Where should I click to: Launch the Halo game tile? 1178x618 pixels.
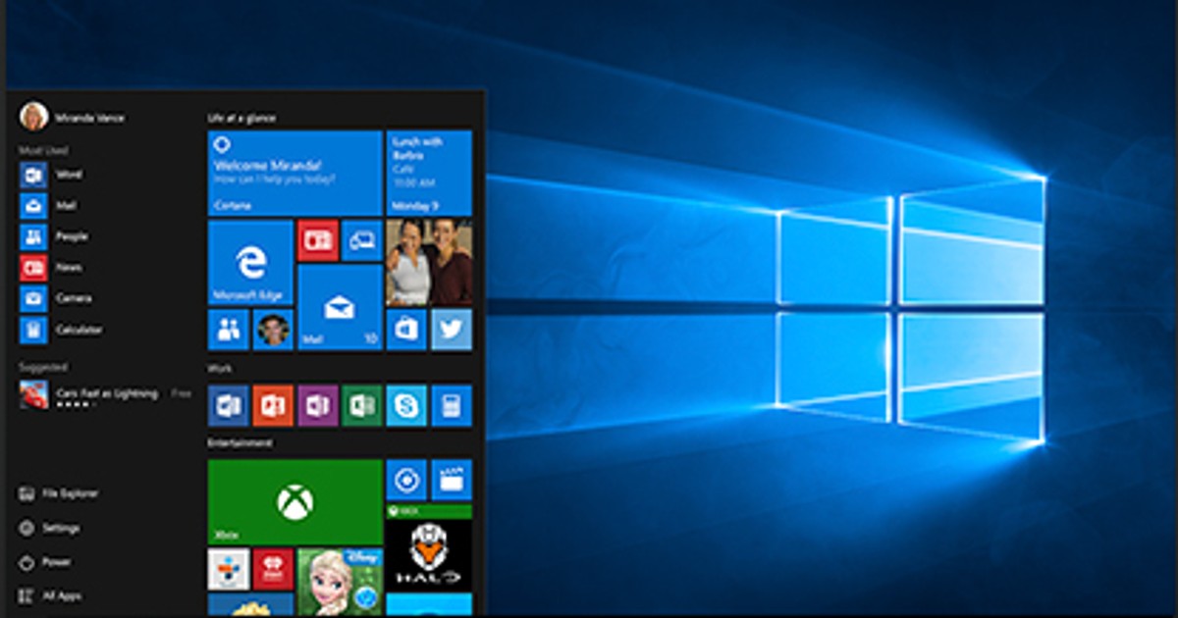pyautogui.click(x=429, y=547)
